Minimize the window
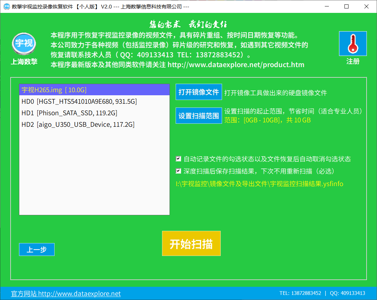377x300 pixels. [x=327, y=6]
